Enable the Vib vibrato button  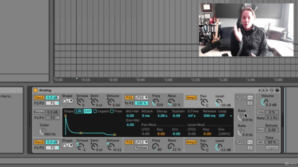click(260, 112)
